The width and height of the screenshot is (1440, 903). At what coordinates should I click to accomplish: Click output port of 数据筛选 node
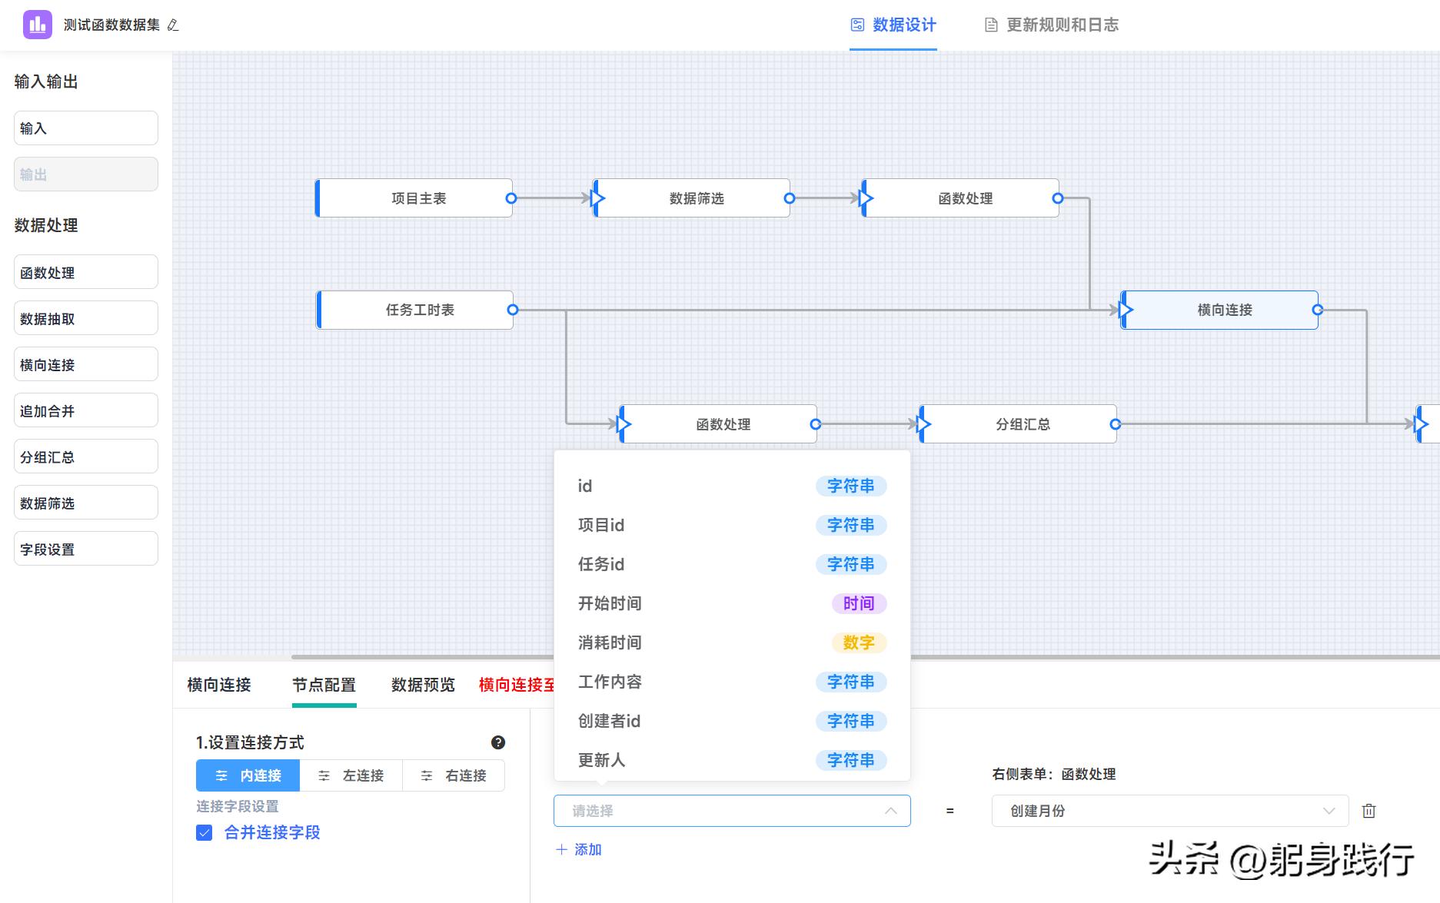(789, 198)
